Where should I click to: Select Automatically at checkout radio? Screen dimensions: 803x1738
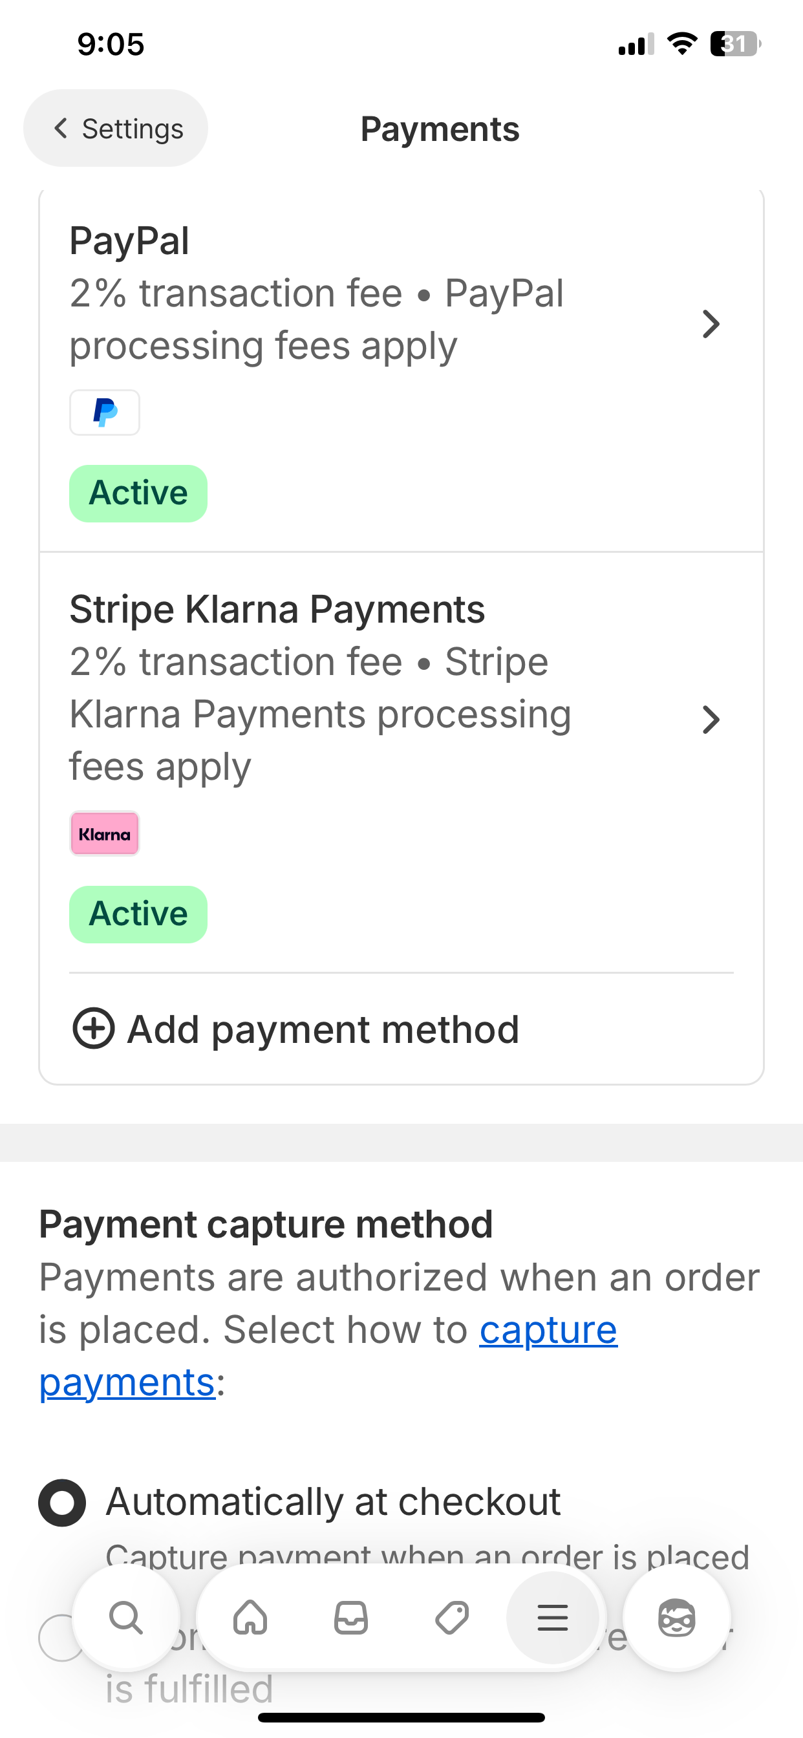(x=62, y=1503)
